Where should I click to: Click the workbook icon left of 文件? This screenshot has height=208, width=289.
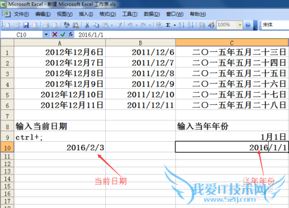pos(7,14)
